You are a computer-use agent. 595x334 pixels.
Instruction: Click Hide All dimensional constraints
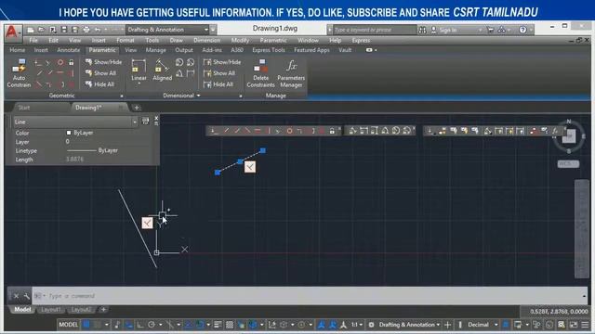[x=218, y=84]
